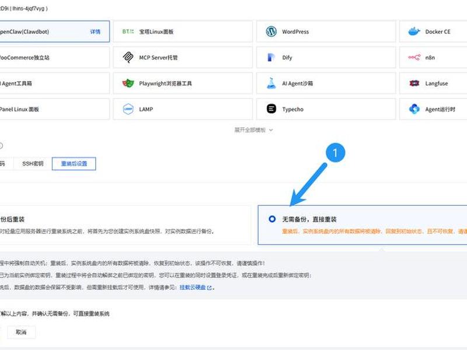Open the 挂载云硬盘 documentation link
Viewport: 467px width, 350px height.
point(193,288)
